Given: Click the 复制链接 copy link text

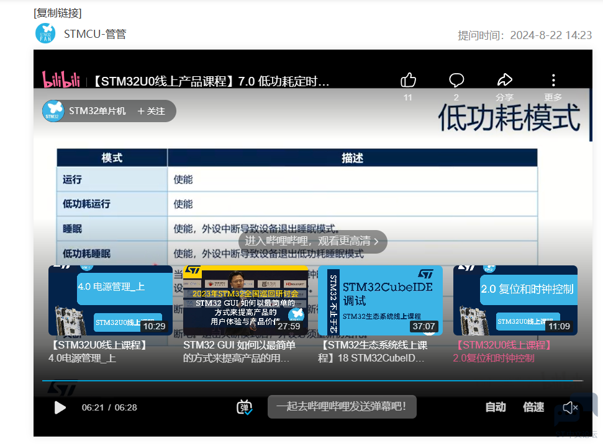Looking at the screenshot, I should (58, 13).
